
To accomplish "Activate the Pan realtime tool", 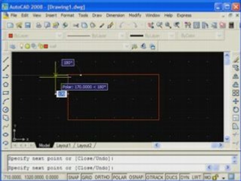I will click(150, 25).
